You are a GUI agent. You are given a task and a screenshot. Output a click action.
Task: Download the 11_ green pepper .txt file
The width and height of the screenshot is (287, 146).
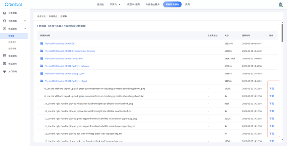click(271, 126)
